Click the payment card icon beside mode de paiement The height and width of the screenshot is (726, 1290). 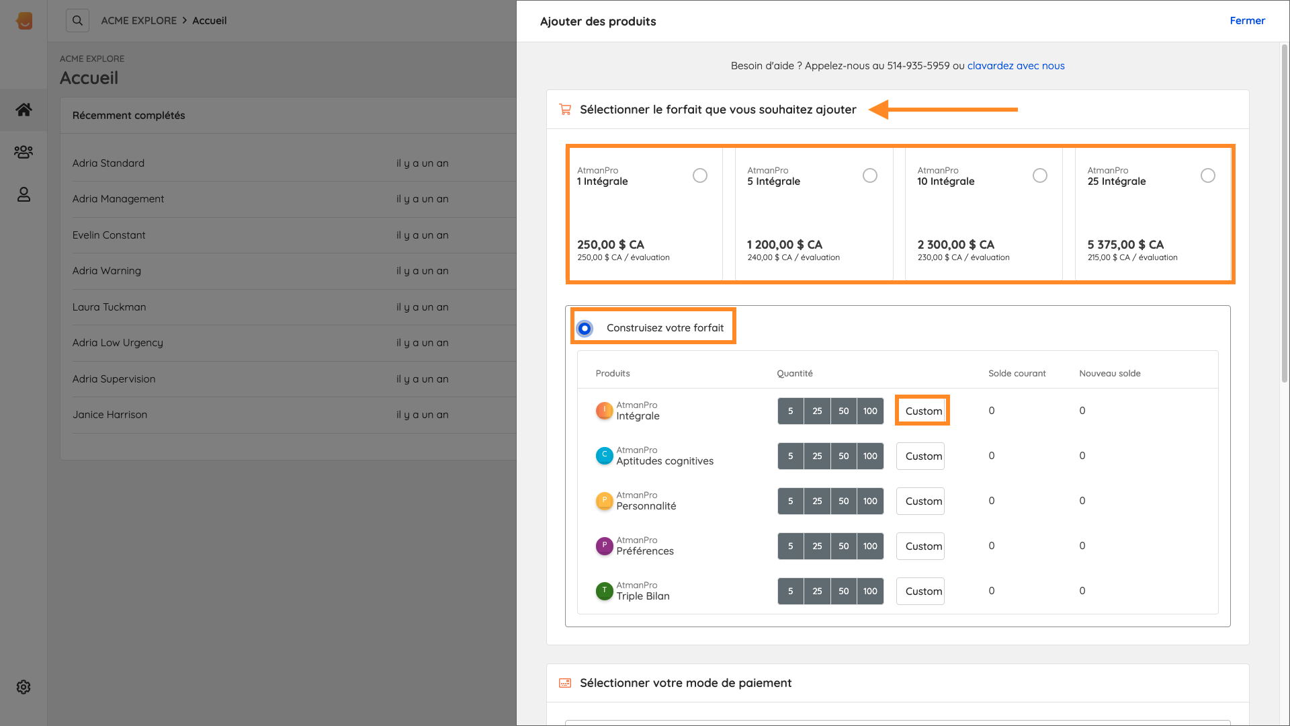(565, 683)
